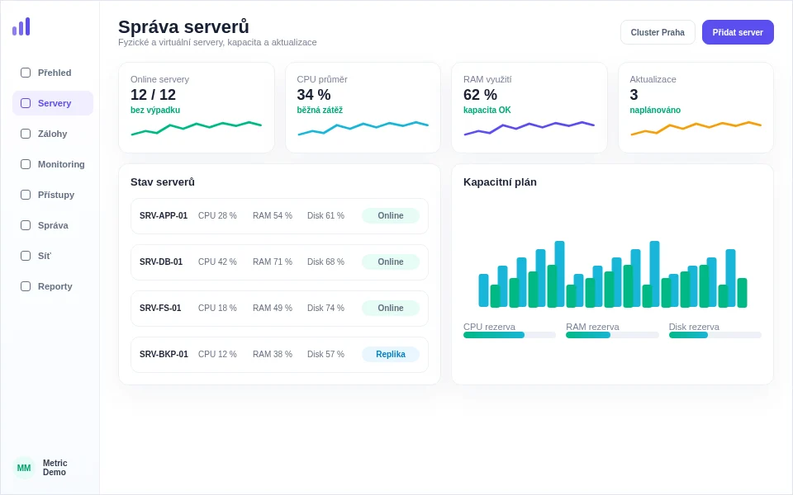Open the Správa menu item
This screenshot has height=495, width=793.
[53, 225]
